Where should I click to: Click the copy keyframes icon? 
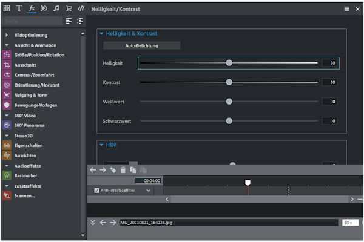click(x=133, y=170)
